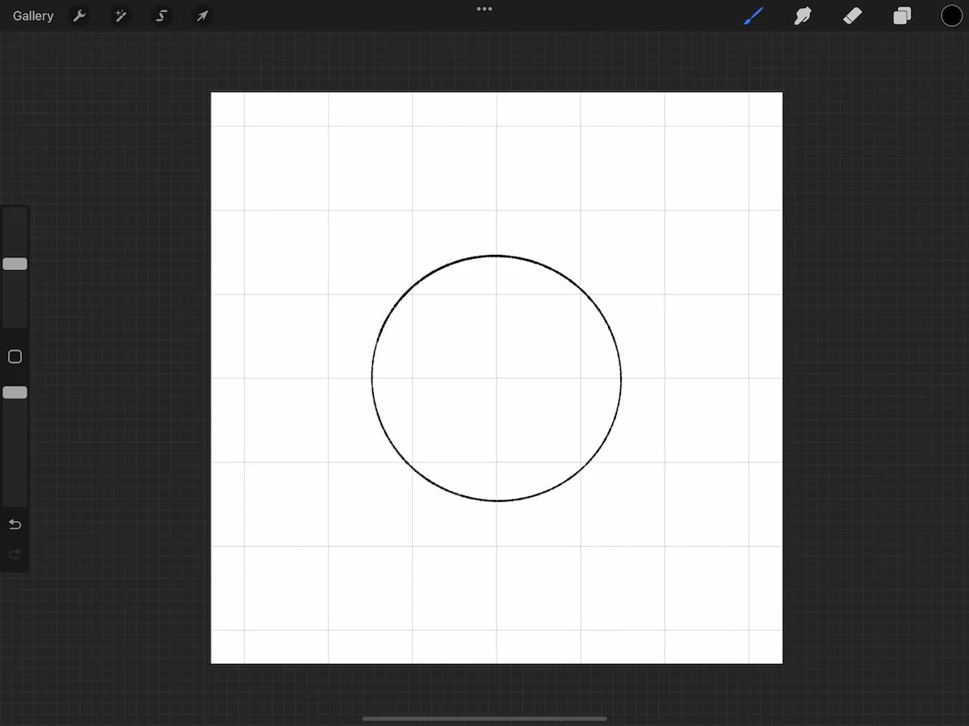Open the Gallery
Viewport: 969px width, 726px height.
(33, 16)
